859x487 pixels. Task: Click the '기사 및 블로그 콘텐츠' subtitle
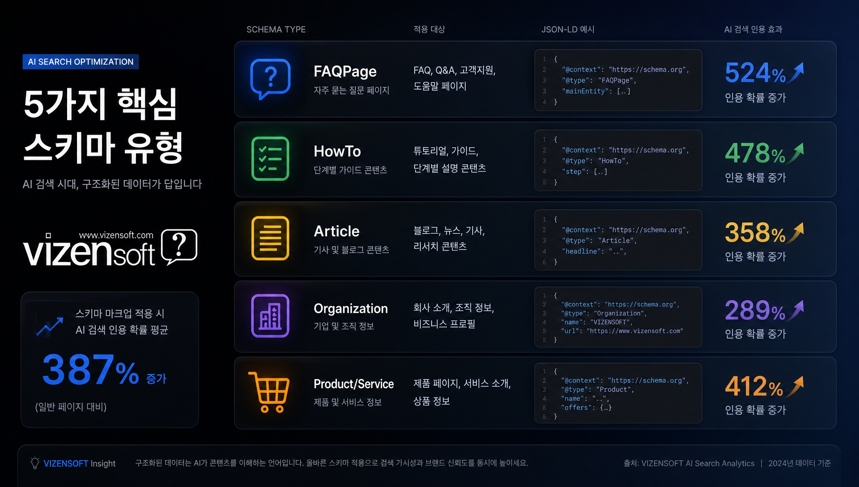tap(351, 250)
